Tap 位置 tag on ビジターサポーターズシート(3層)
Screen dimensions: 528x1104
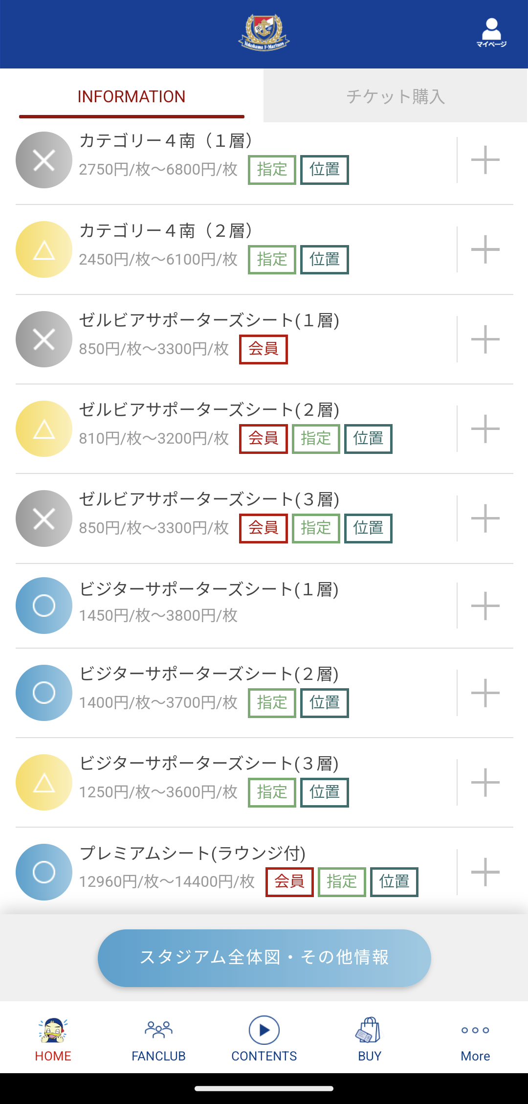[x=324, y=792]
